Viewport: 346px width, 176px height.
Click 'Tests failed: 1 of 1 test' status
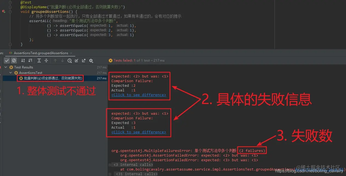[x=139, y=60]
